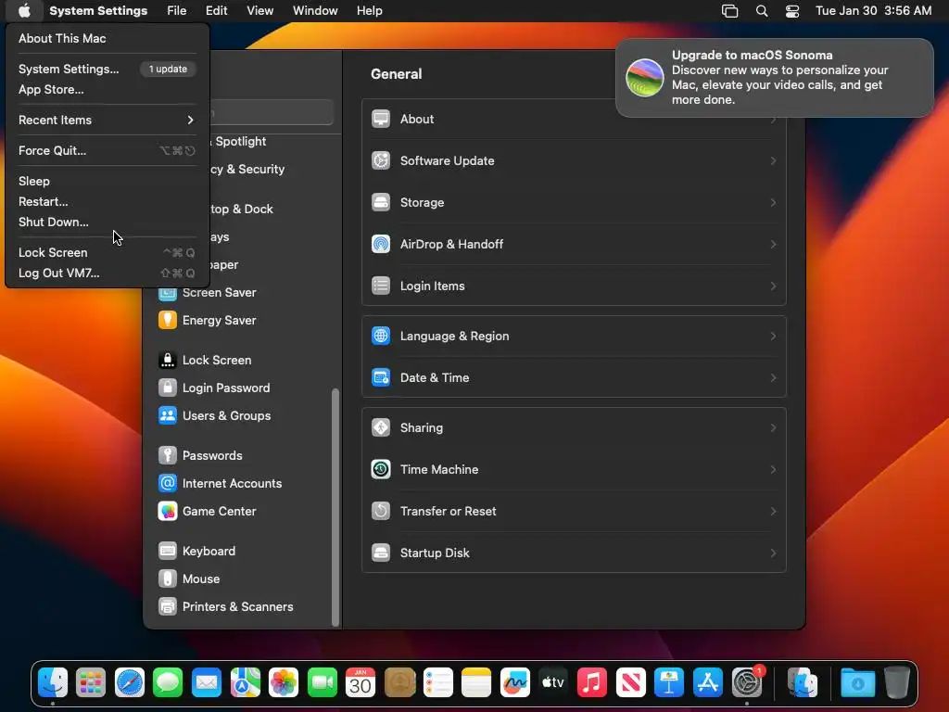Click the Screen Saver sidebar label
949x712 pixels.
pos(219,292)
